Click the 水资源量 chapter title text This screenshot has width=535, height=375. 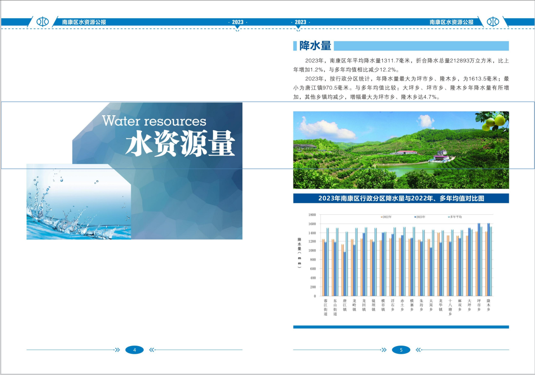[180, 145]
